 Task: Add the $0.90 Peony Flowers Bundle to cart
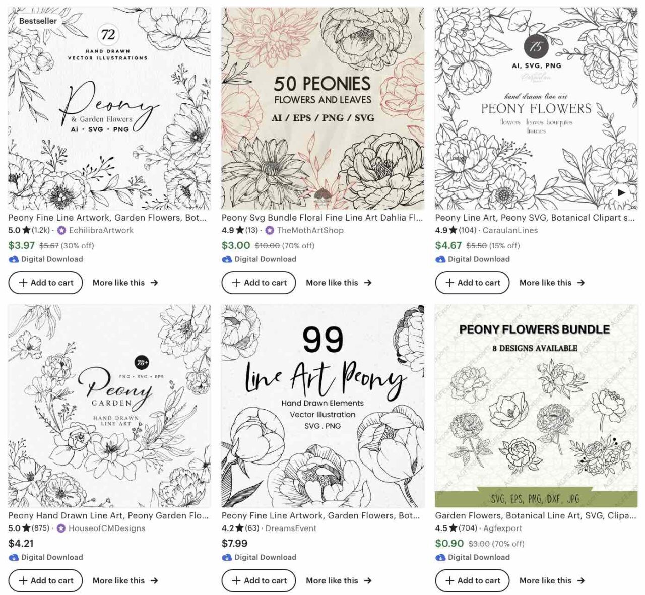[x=472, y=580]
